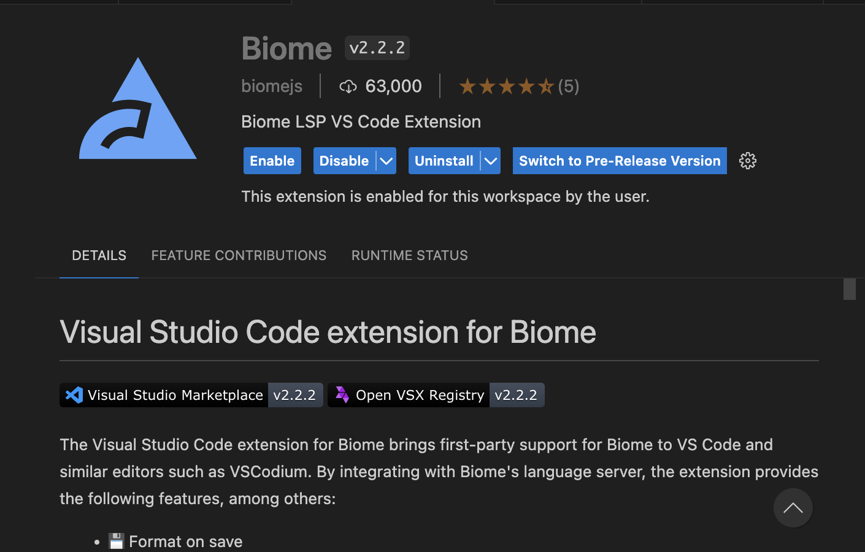The height and width of the screenshot is (552, 865).
Task: Click the star rating for Biome
Action: point(507,86)
